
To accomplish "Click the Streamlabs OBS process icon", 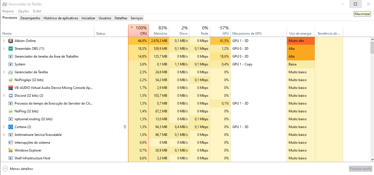I will pyautogui.click(x=11, y=49).
